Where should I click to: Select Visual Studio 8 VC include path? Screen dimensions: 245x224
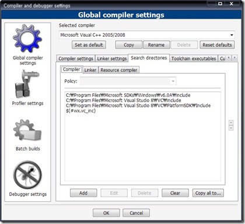click(124, 100)
